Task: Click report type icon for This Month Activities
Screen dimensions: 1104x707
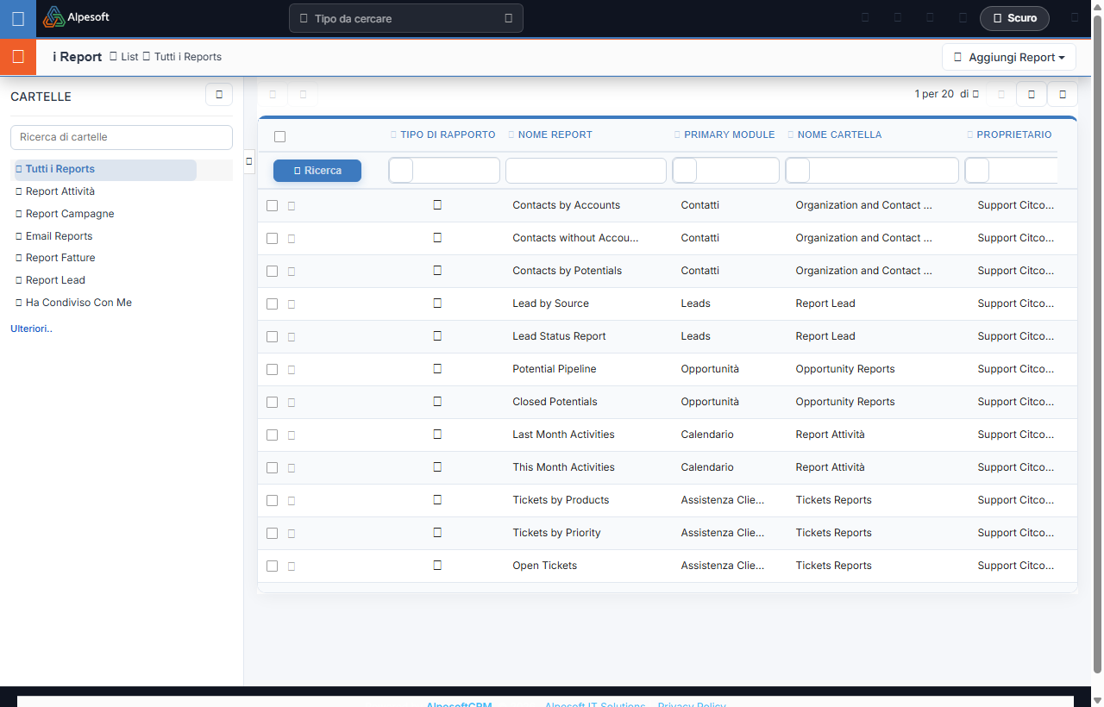Action: coord(437,466)
